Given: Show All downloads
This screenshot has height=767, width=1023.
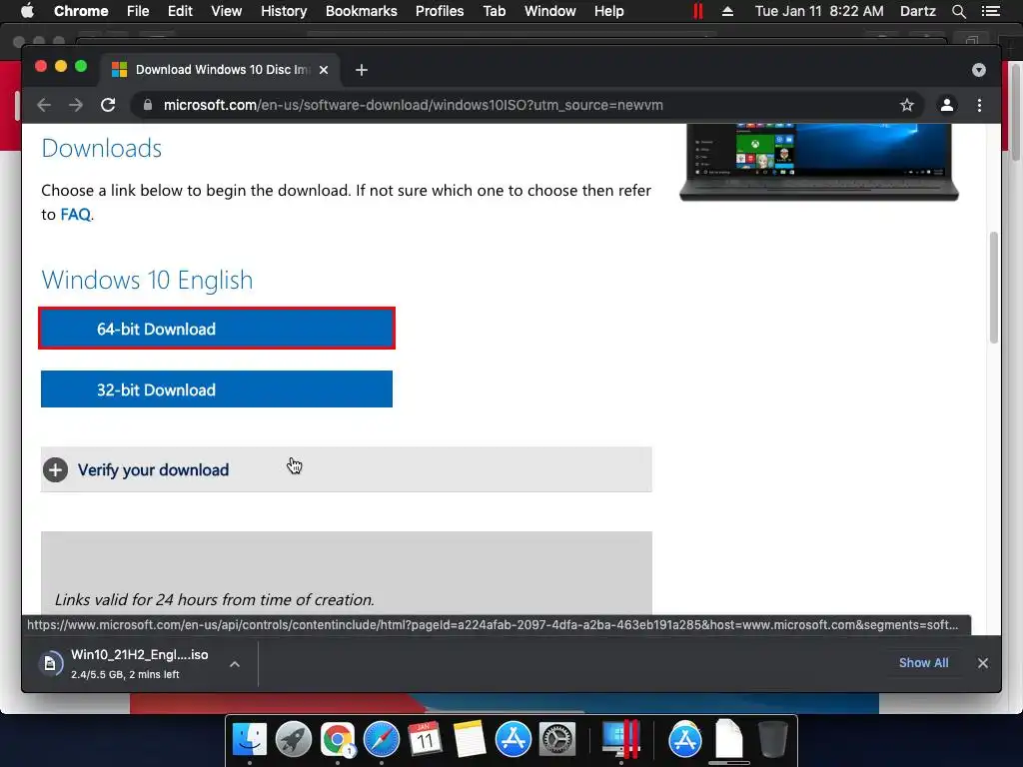Looking at the screenshot, I should click(923, 663).
